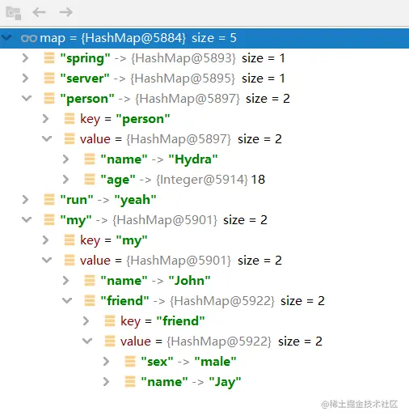Viewport: 409px width, 420px height.
Task: Collapse the "my" HashMap@5901 node
Action: click(27, 219)
